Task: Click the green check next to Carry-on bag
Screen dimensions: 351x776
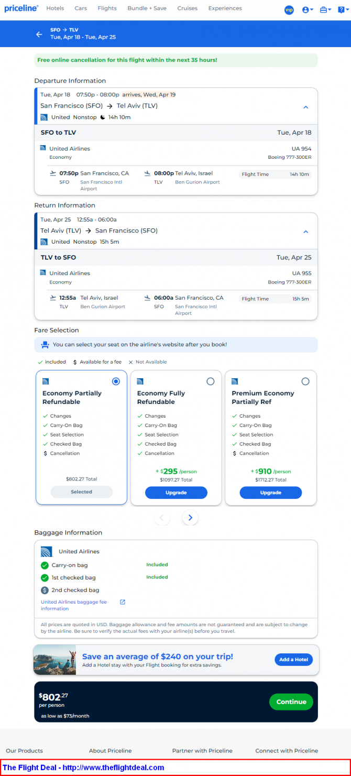Action: coord(45,565)
